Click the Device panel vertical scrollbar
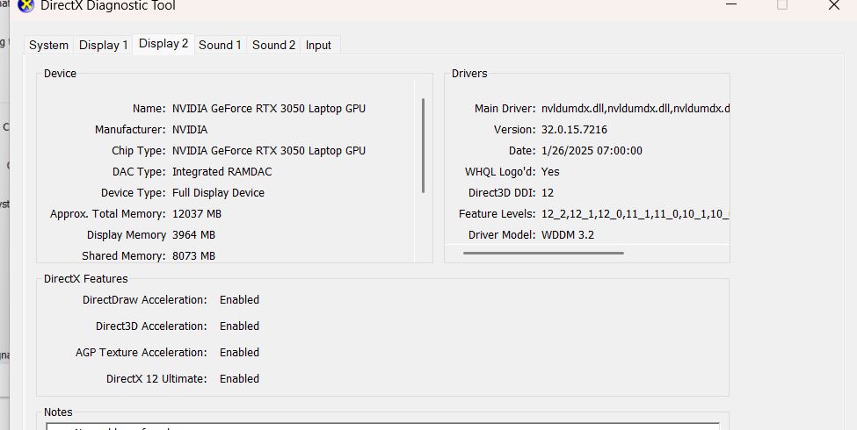This screenshot has width=857, height=430. coord(423,145)
